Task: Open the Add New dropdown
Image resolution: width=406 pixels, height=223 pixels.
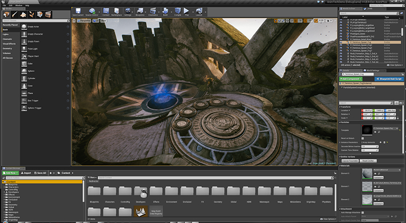Action: click(11, 173)
